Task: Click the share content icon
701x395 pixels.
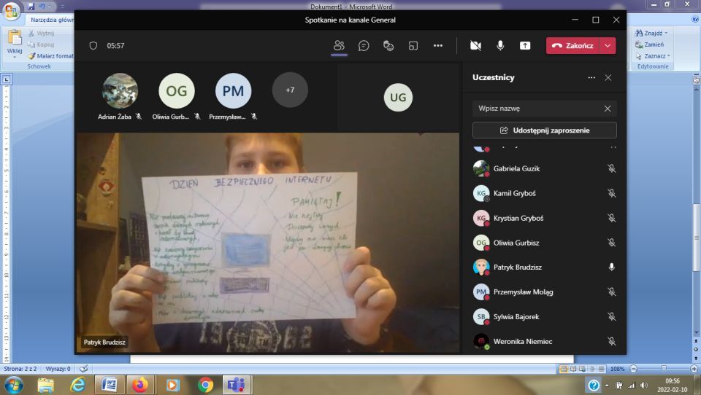Action: click(x=525, y=45)
